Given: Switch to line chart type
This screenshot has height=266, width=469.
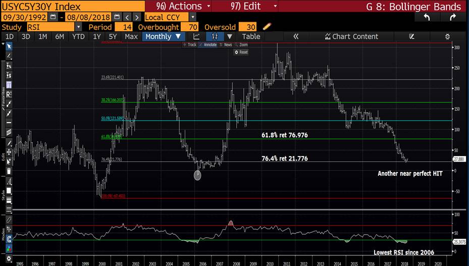Looking at the screenshot, I should coord(196,36).
